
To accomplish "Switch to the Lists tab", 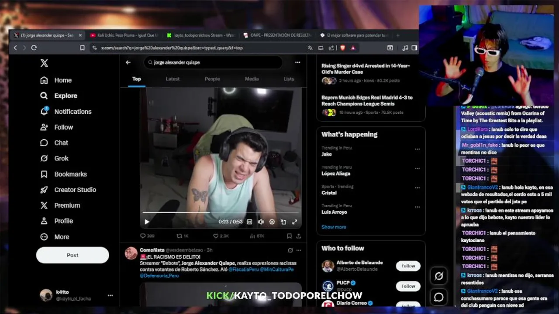I will [x=289, y=79].
